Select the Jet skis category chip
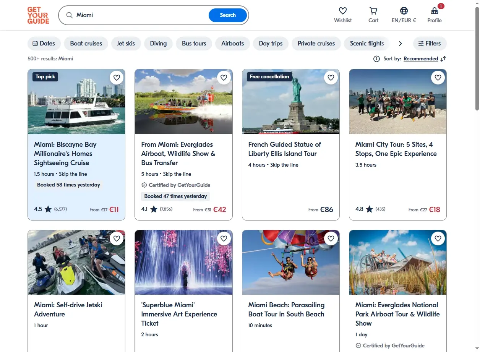480x352 pixels. (x=126, y=44)
